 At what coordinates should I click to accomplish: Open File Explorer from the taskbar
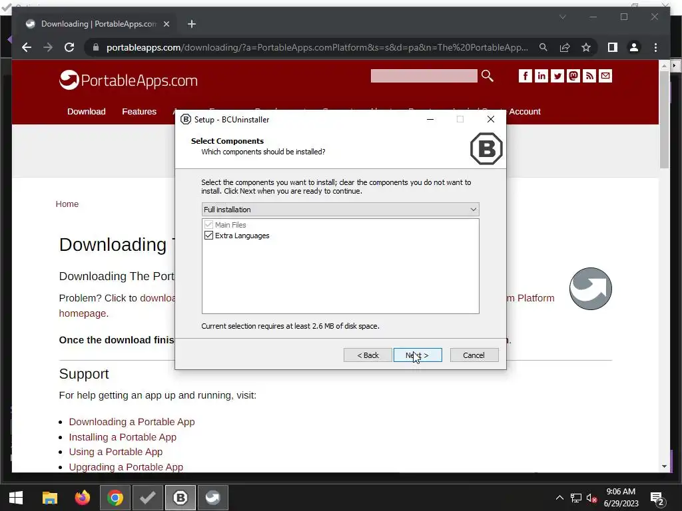[49, 498]
